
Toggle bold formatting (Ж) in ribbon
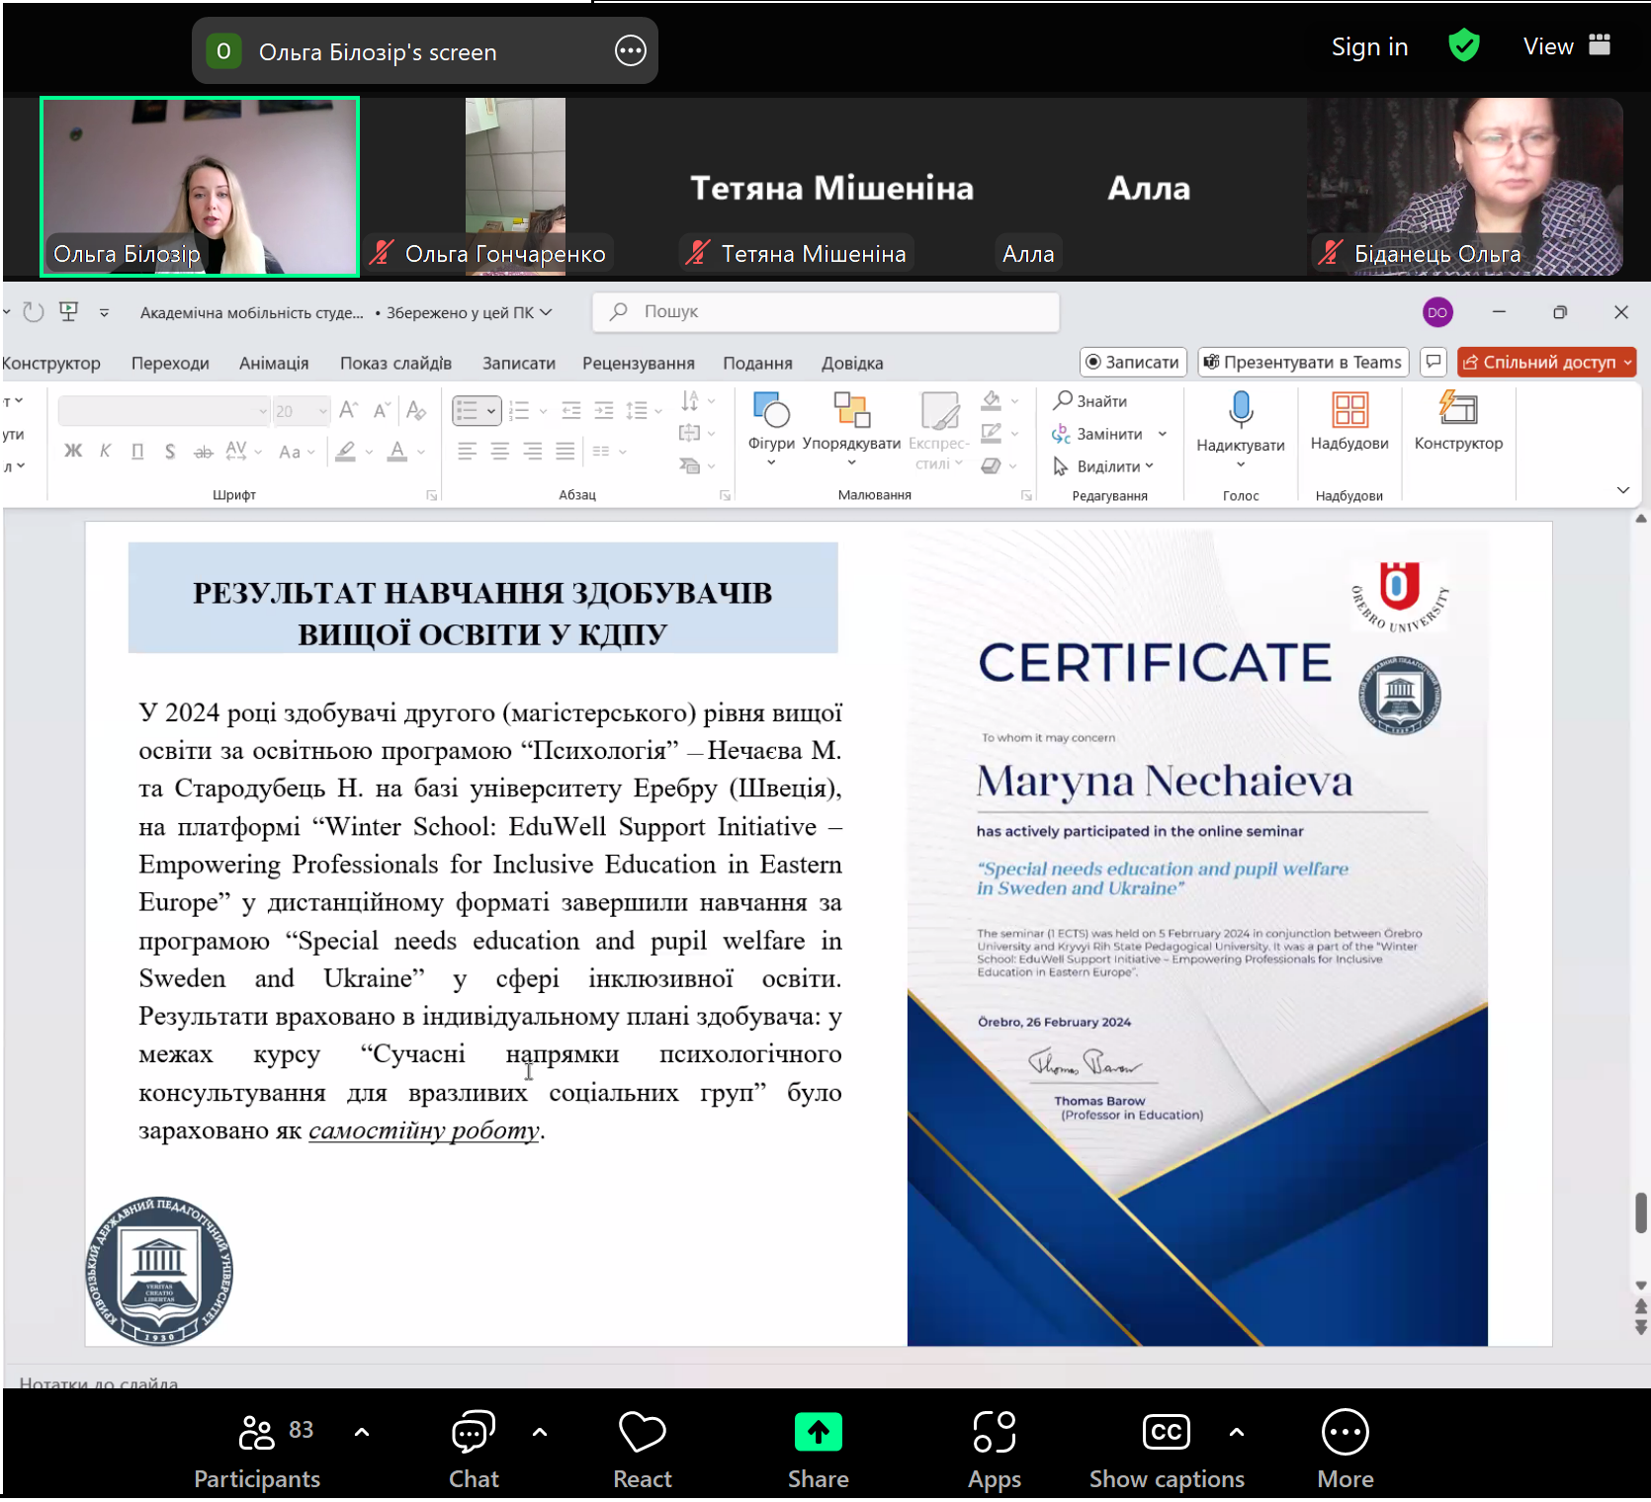[x=73, y=452]
